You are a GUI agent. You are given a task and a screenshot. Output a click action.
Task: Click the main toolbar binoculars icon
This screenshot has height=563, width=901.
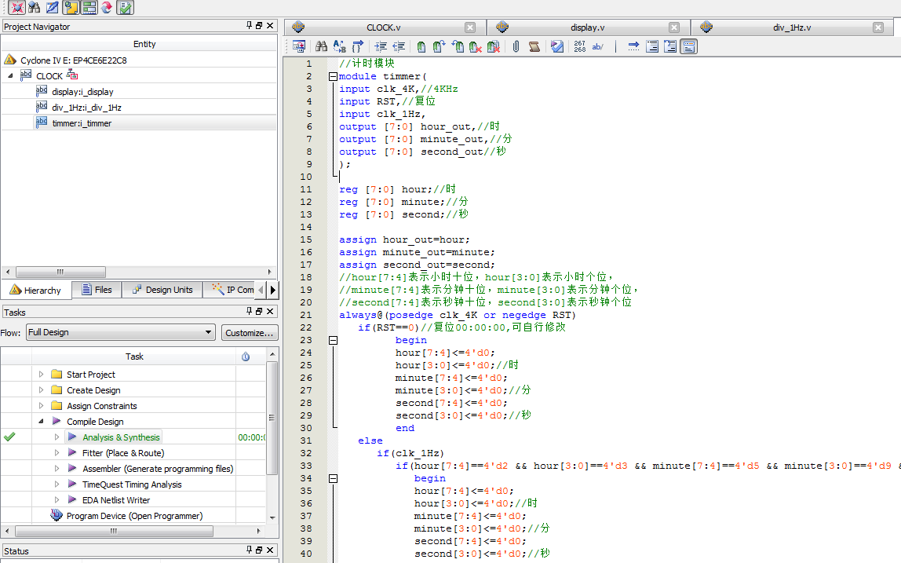click(x=35, y=7)
